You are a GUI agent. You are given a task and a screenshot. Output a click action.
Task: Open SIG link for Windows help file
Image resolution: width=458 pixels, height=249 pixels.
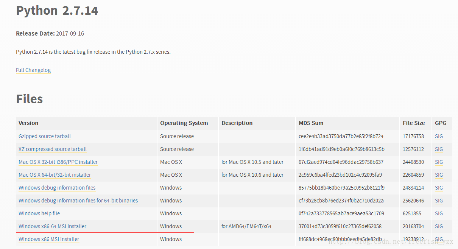click(x=439, y=213)
